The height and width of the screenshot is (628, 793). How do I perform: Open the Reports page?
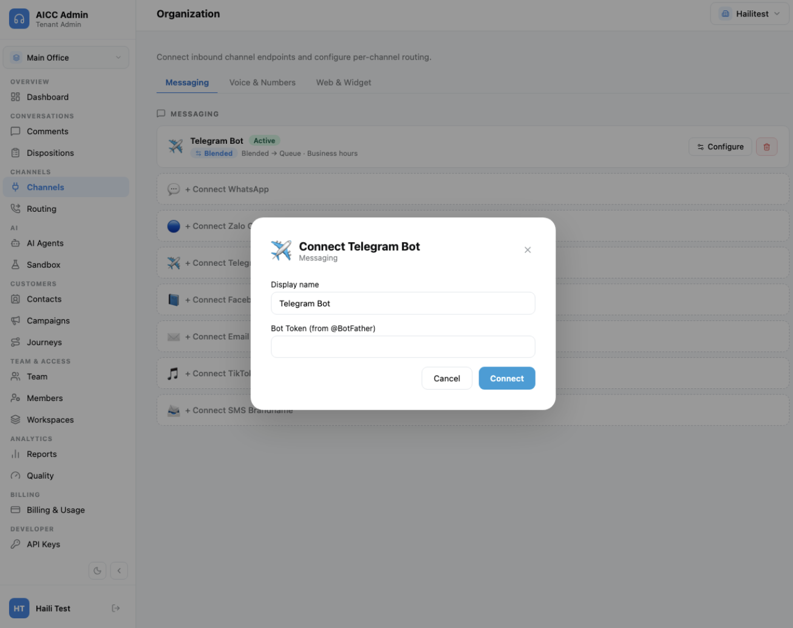click(x=66, y=454)
